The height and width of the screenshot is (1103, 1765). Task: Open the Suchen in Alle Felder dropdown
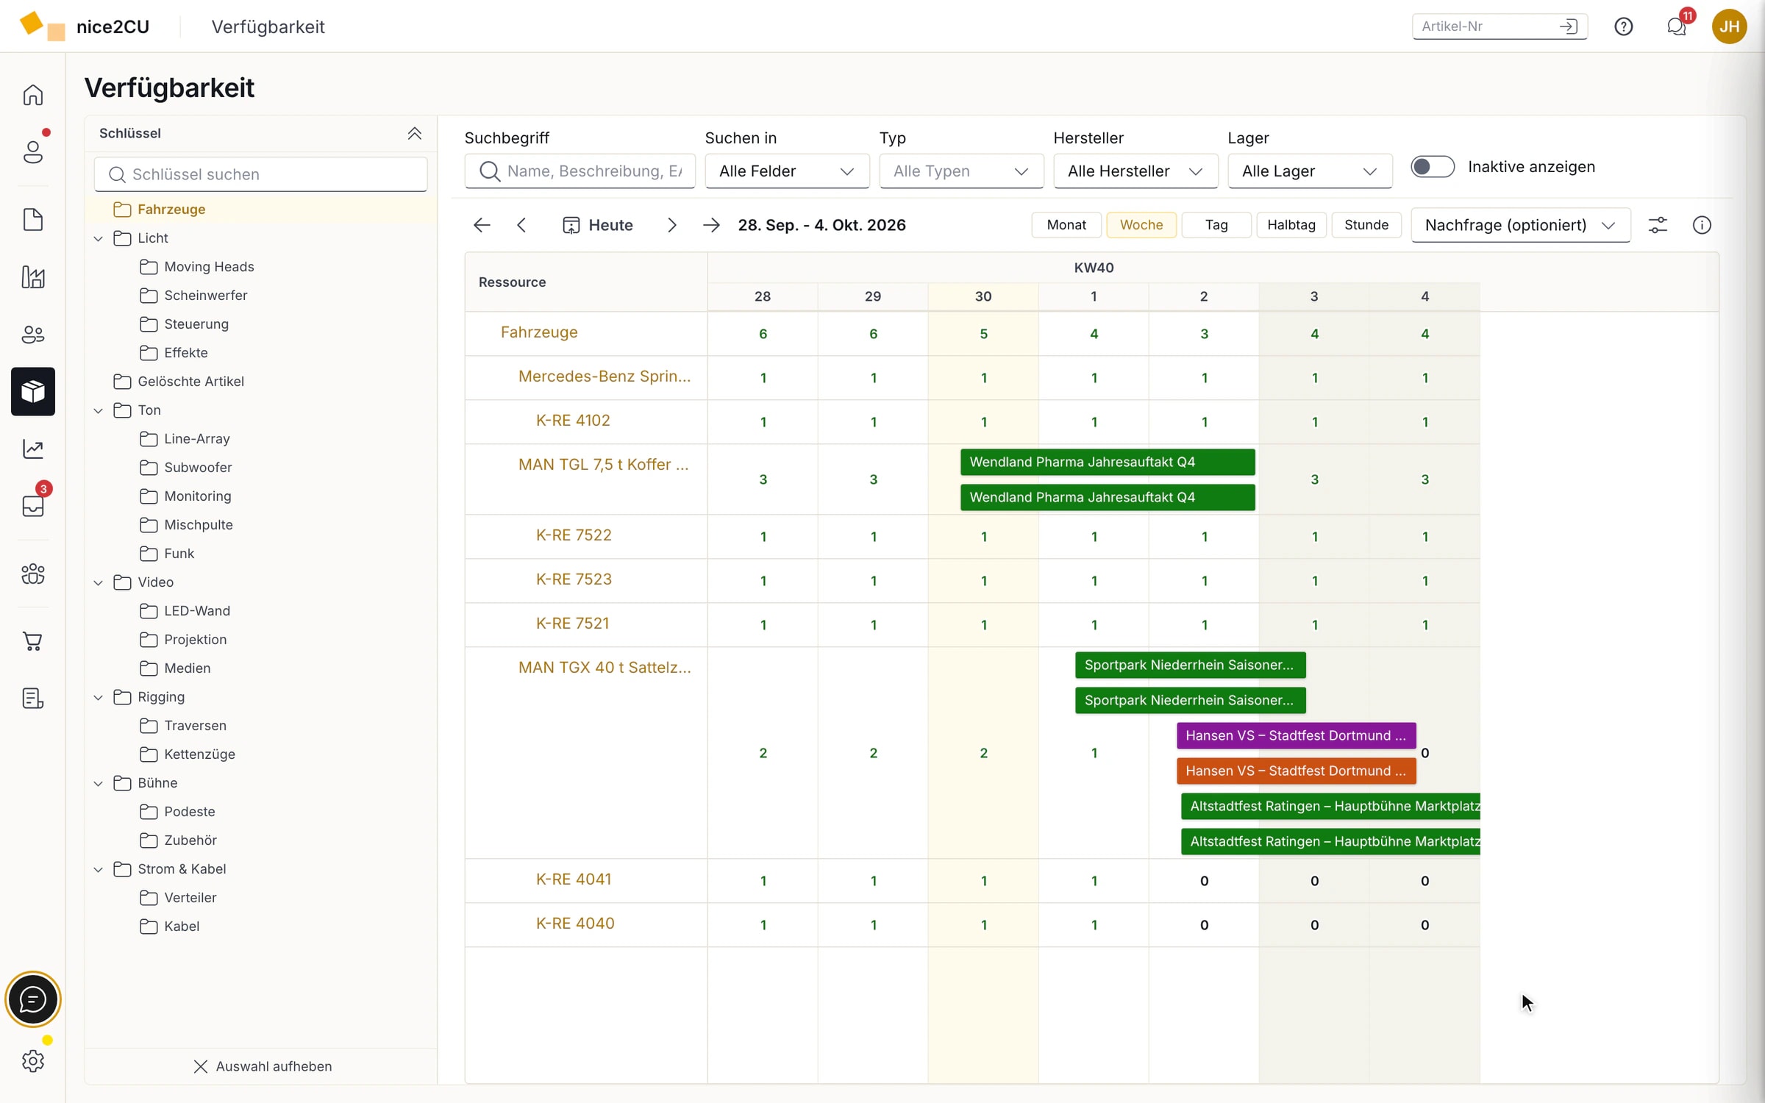tap(787, 171)
